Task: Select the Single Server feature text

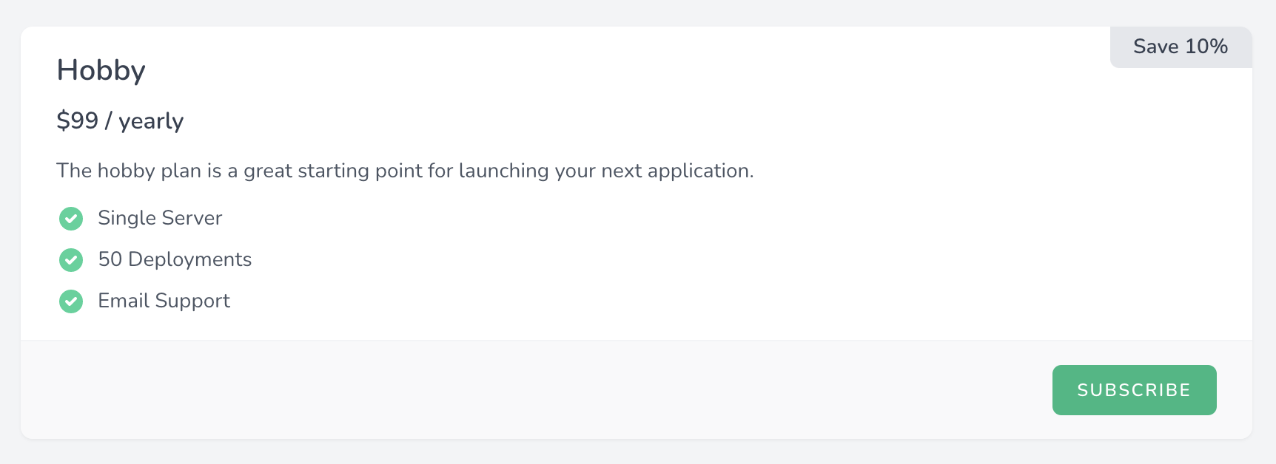Action: (160, 218)
